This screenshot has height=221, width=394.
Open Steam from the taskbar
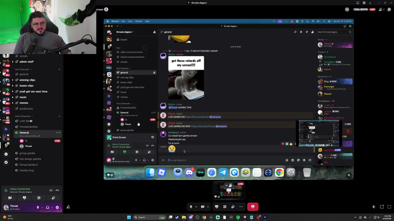click(177, 217)
